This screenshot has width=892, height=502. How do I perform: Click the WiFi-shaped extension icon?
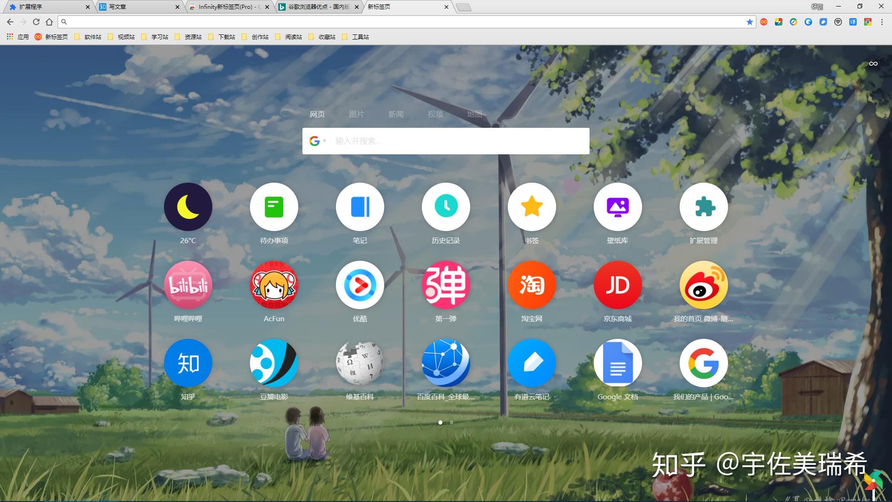tap(838, 22)
